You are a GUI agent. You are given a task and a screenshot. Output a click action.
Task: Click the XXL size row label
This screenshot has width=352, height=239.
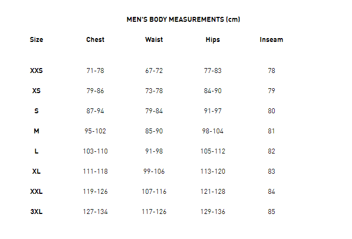(x=36, y=192)
